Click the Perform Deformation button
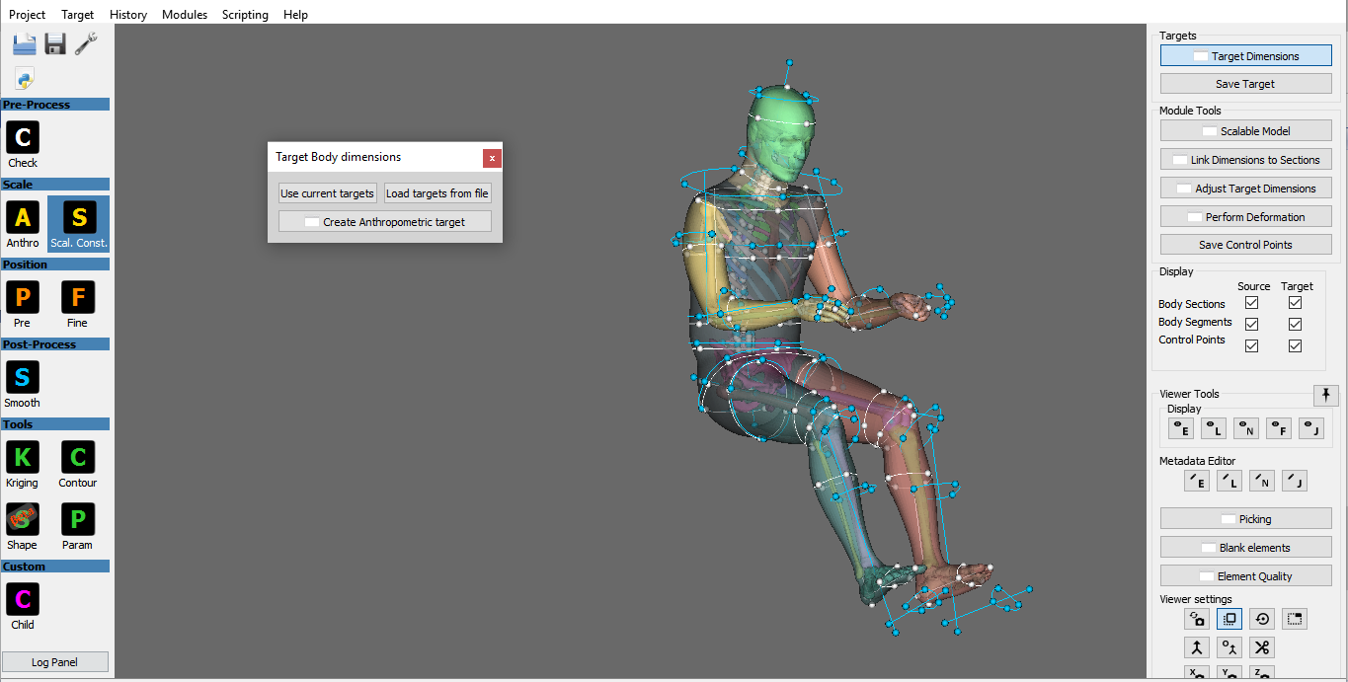The image size is (1348, 682). (x=1246, y=217)
